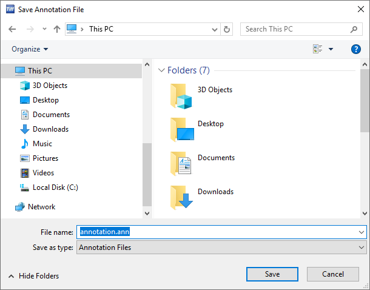Viewport: 370px width, 290px height.
Task: Click the Cancel button
Action: 332,274
